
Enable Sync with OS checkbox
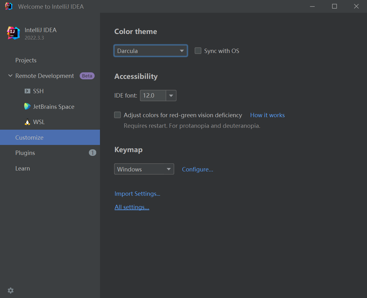coord(198,51)
